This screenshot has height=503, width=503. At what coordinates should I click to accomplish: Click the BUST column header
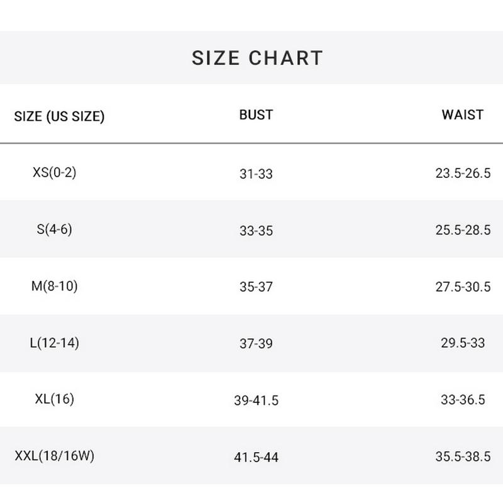tap(256, 115)
